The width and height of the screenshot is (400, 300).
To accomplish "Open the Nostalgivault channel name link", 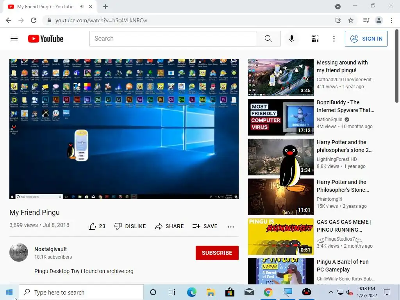I will click(50, 249).
